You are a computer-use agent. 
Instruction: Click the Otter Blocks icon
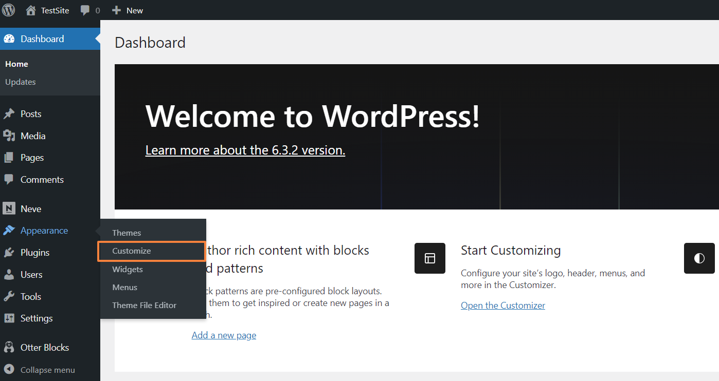click(x=9, y=348)
